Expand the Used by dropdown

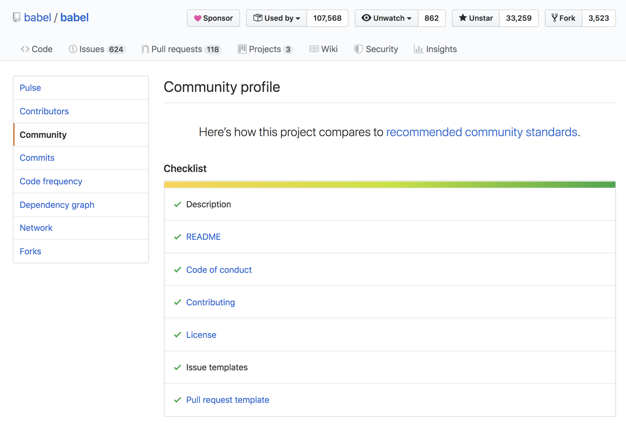tap(277, 18)
